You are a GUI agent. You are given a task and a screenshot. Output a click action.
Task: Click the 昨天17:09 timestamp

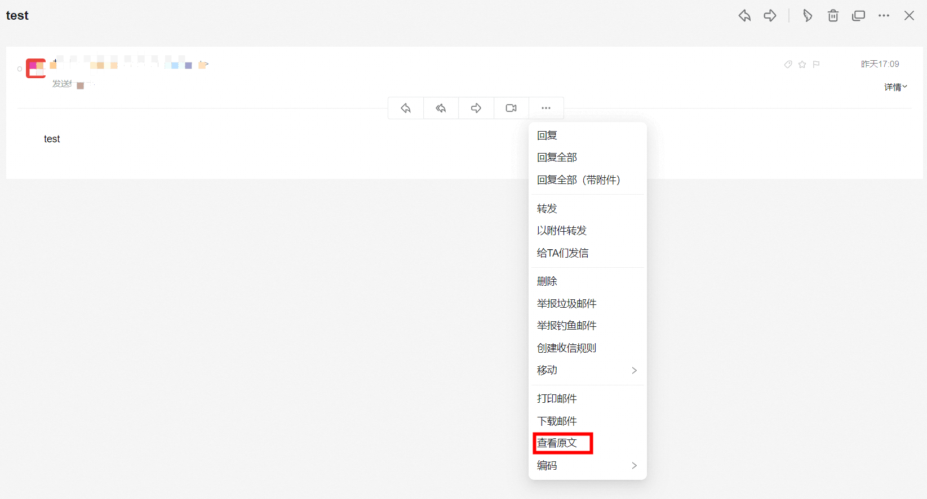(x=880, y=64)
